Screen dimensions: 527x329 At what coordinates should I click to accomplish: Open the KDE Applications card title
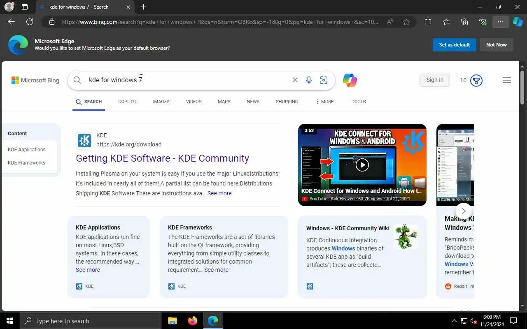click(98, 227)
